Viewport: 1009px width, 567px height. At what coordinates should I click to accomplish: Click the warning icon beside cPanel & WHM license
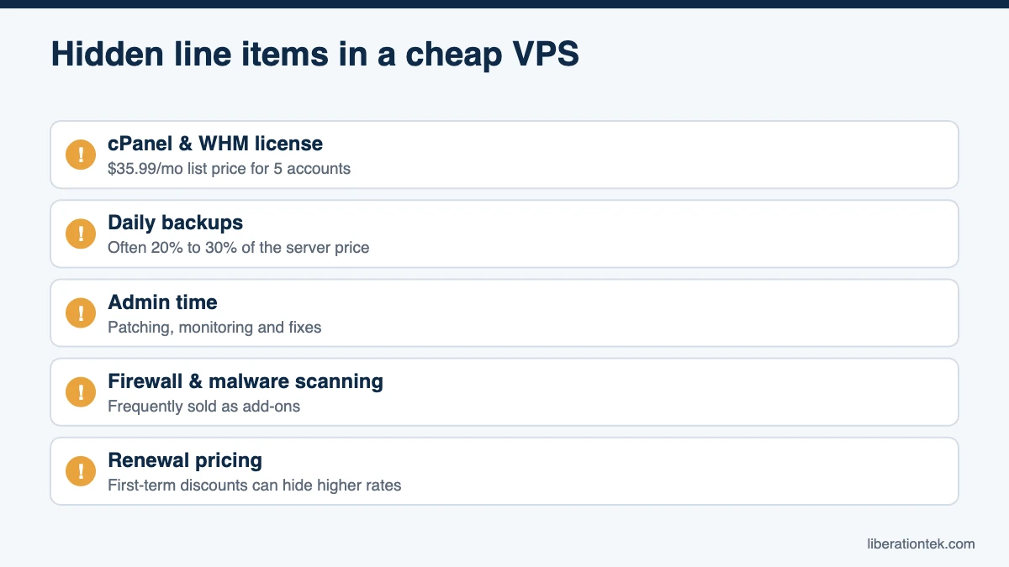(81, 155)
